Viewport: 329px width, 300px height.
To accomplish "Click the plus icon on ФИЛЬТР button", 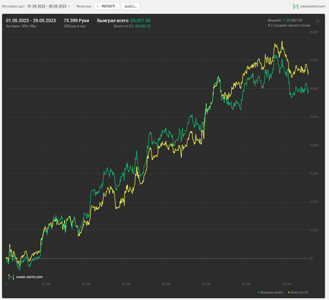I will [98, 6].
